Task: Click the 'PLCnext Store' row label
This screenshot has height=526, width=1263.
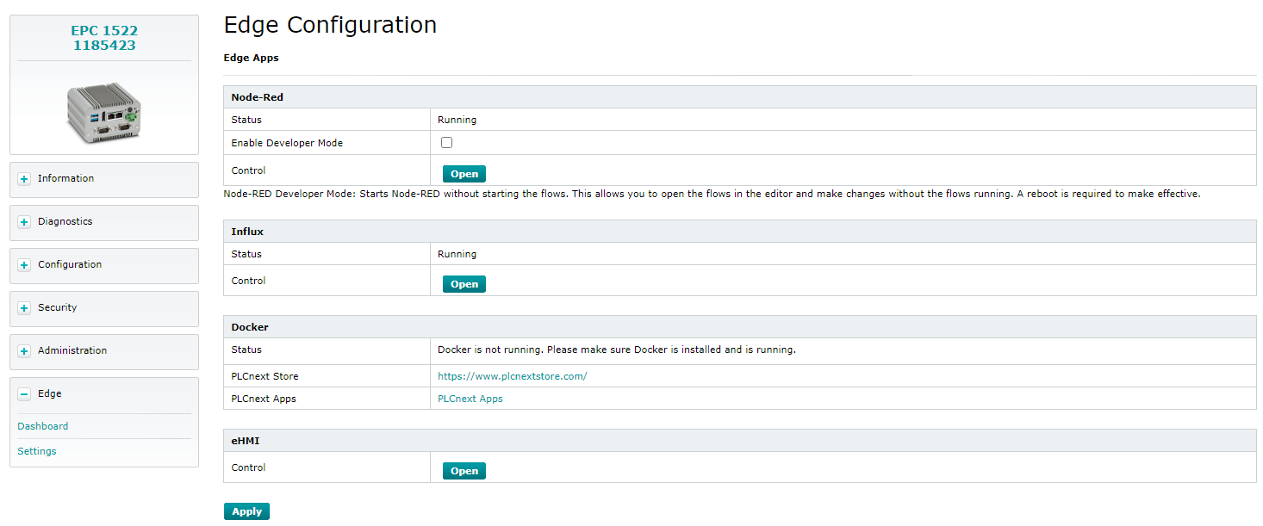Action: tap(265, 376)
